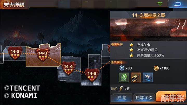Tap the blue back arrow button
Screen dimensions: 187x105
coord(177,4)
